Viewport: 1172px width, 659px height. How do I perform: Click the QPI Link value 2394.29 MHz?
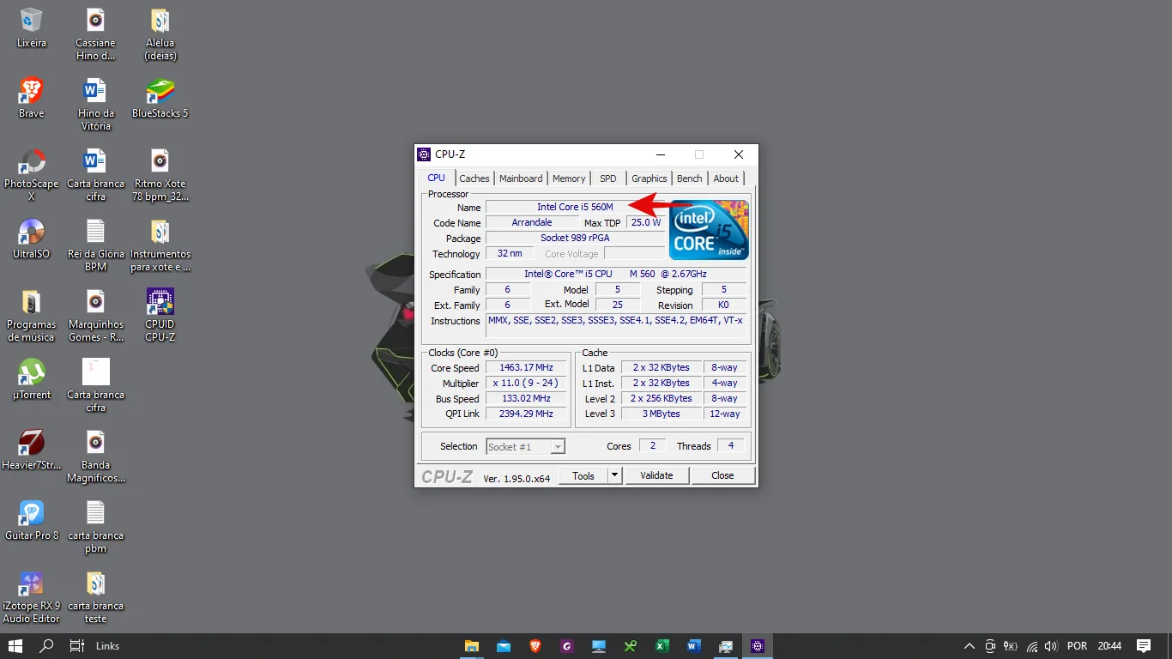[x=526, y=414]
